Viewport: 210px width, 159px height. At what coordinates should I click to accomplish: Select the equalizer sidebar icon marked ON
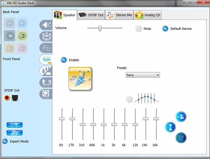(46, 60)
